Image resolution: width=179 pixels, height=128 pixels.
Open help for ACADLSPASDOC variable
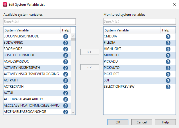pyautogui.click(x=65, y=62)
